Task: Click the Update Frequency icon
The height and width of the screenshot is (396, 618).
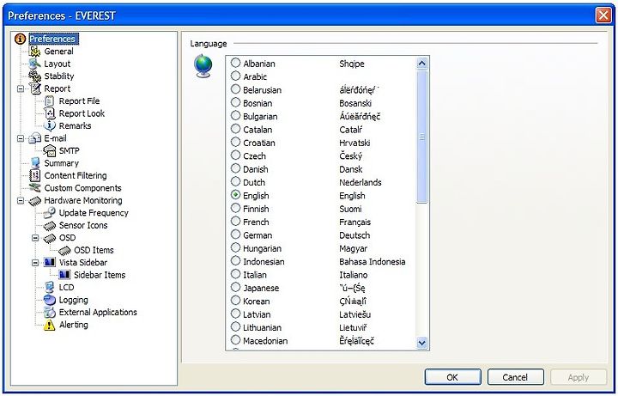Action: click(x=49, y=212)
